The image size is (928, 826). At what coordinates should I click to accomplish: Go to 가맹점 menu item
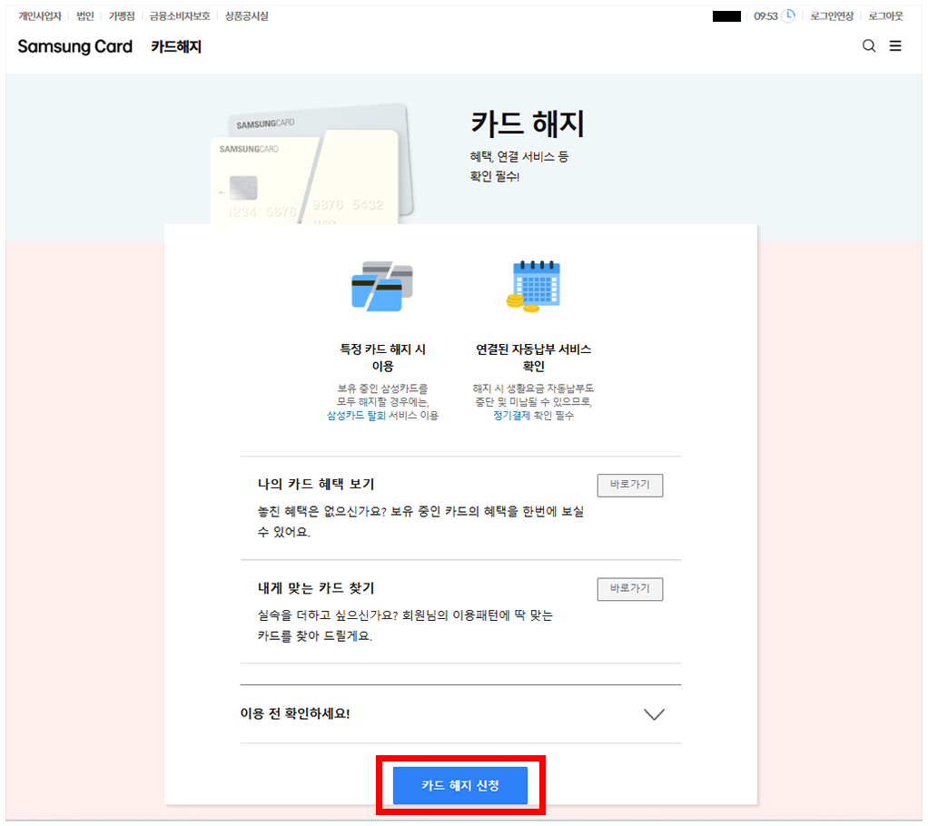[122, 16]
